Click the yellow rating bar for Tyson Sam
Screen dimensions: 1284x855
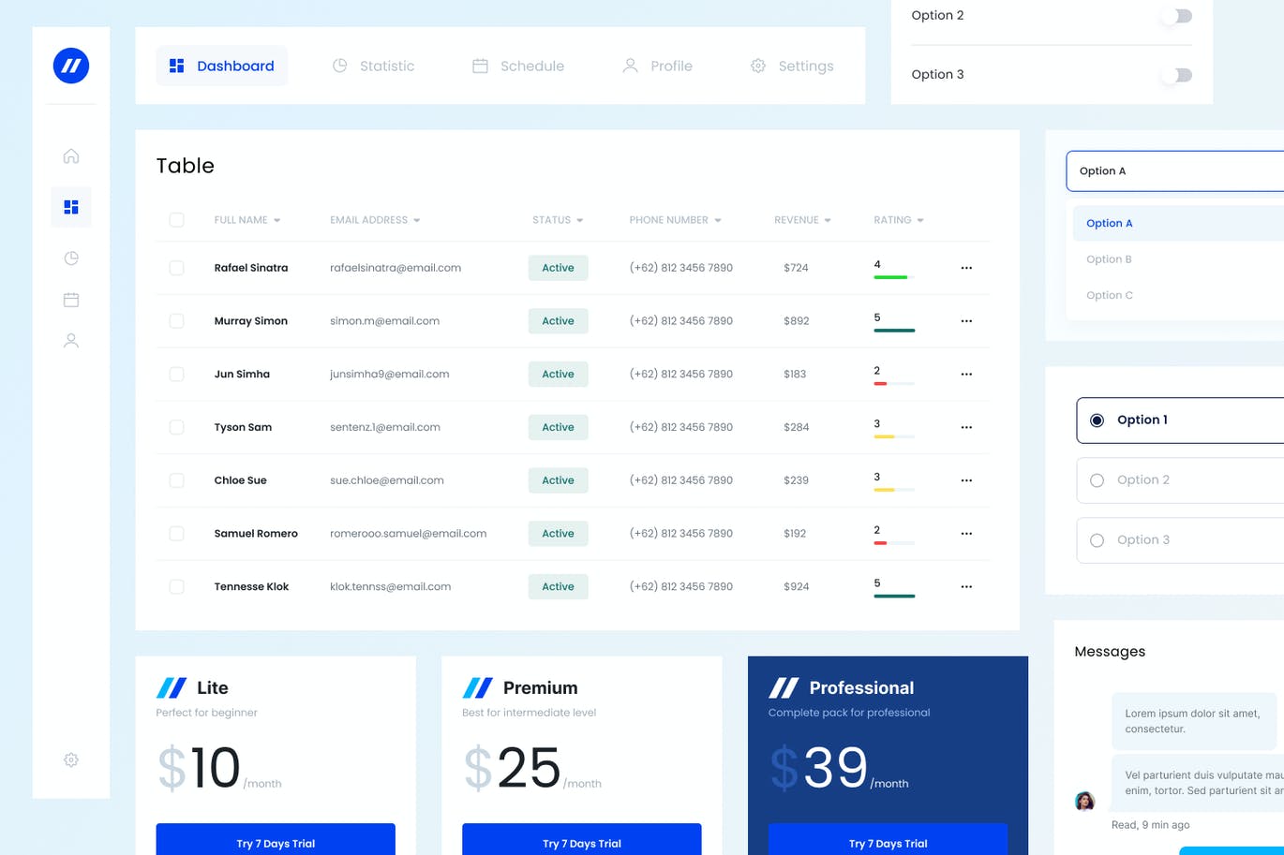[884, 436]
